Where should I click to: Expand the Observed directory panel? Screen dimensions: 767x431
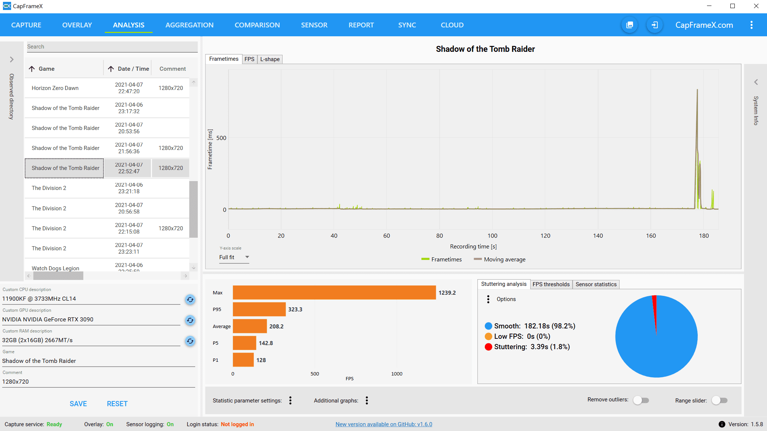tap(11, 59)
